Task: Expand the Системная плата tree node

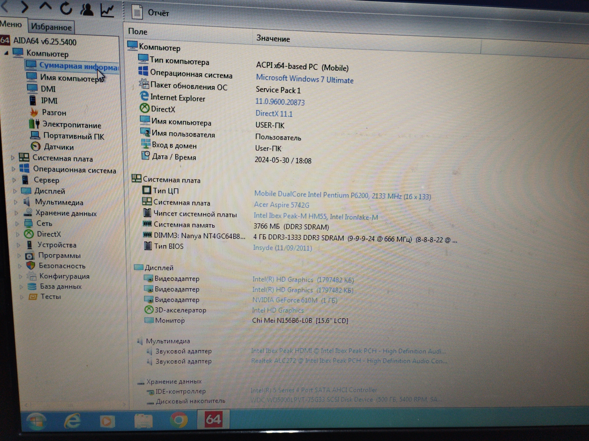Action: (13, 158)
